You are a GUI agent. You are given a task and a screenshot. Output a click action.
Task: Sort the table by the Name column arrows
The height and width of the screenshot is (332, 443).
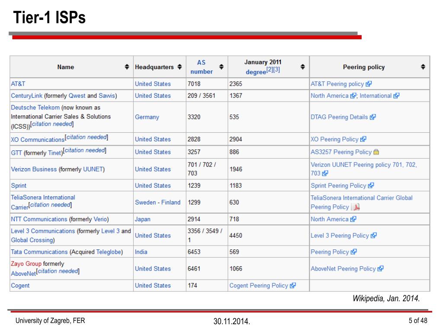click(x=127, y=67)
